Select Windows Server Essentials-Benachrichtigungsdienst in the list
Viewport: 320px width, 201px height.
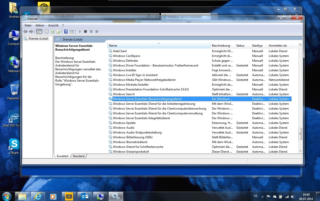point(200,99)
